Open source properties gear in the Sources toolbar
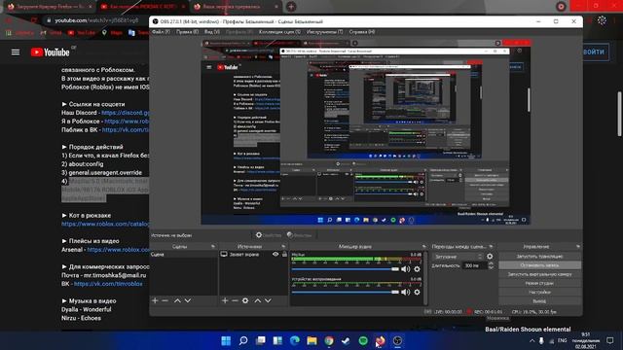Screen dimensions: 623x350 [x=245, y=300]
